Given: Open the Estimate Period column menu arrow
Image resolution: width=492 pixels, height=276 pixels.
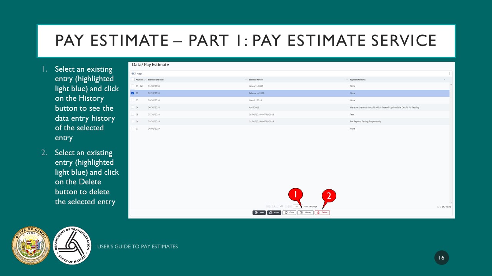Looking at the screenshot, I should click(x=347, y=79).
